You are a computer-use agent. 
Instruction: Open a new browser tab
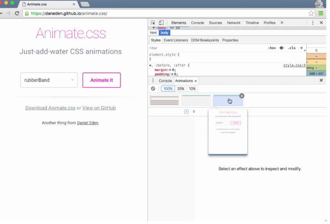click(85, 4)
